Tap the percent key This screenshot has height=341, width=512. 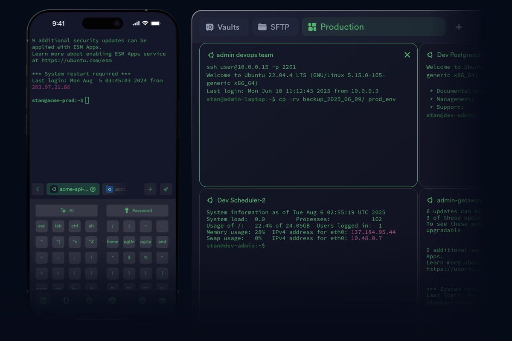[x=145, y=257]
